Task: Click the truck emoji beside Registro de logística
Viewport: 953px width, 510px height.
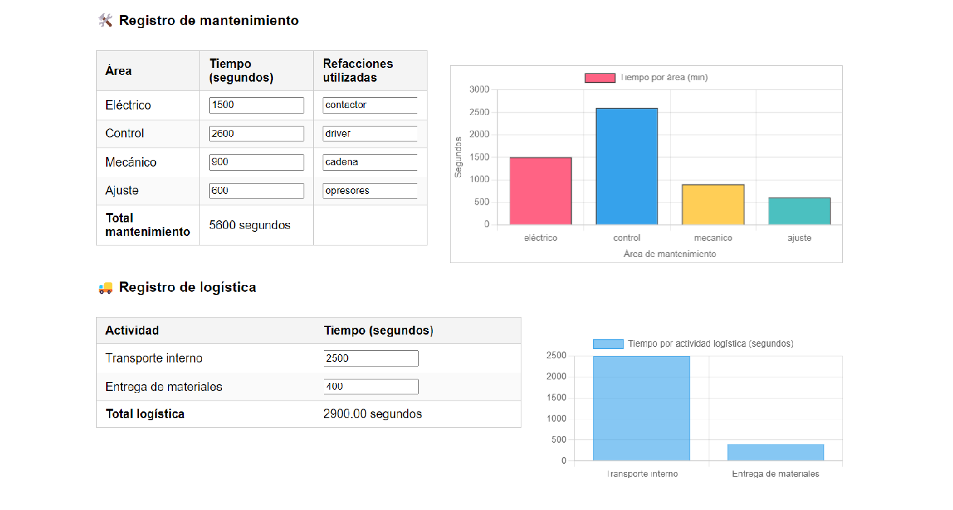Action: [x=106, y=288]
